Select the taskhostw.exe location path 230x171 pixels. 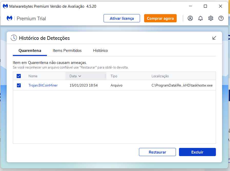tap(182, 85)
